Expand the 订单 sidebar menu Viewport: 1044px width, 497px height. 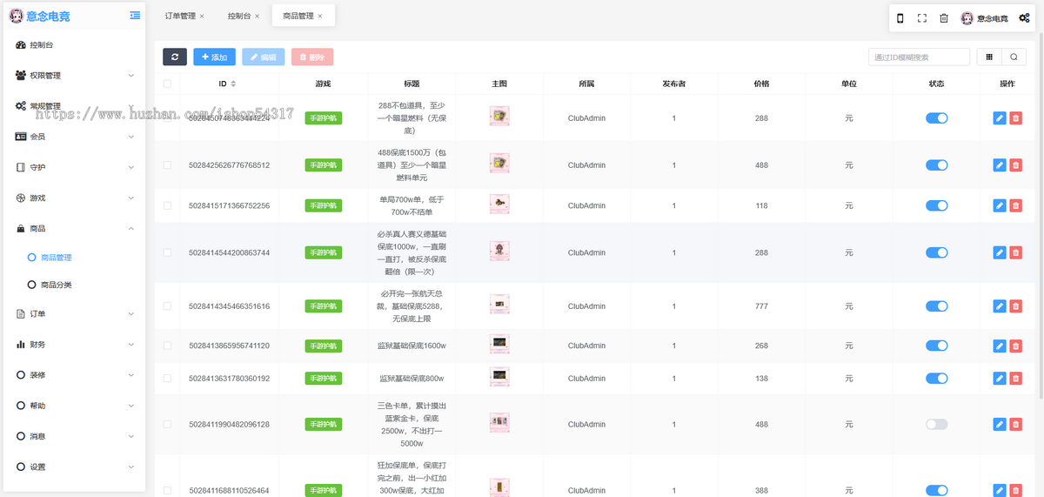point(75,313)
